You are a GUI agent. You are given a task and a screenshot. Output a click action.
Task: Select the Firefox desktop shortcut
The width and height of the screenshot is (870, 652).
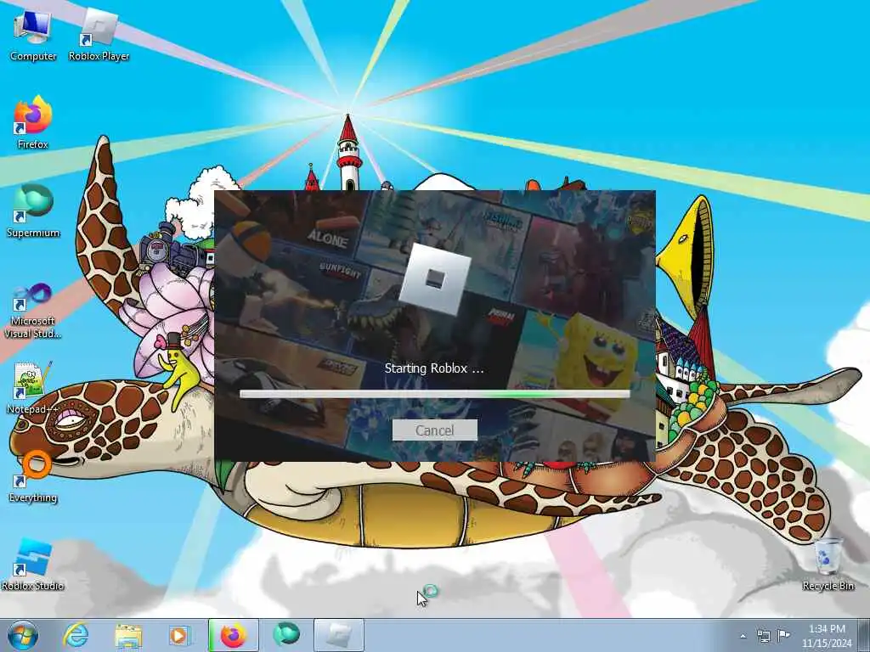tap(33, 123)
